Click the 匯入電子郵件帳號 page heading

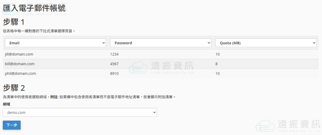34,8
